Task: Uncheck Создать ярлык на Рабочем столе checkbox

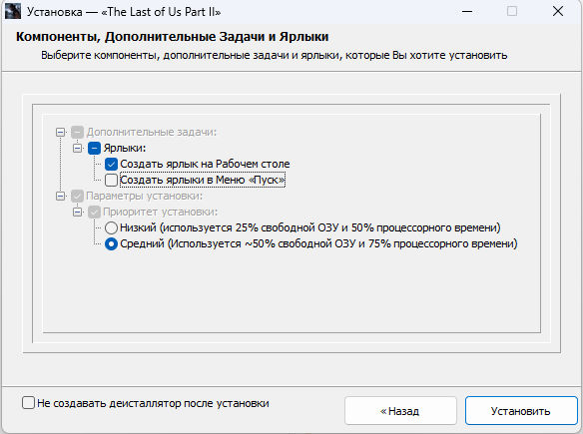Action: pyautogui.click(x=111, y=164)
